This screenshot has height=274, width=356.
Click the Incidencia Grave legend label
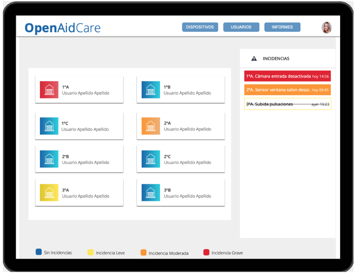pos(227,253)
